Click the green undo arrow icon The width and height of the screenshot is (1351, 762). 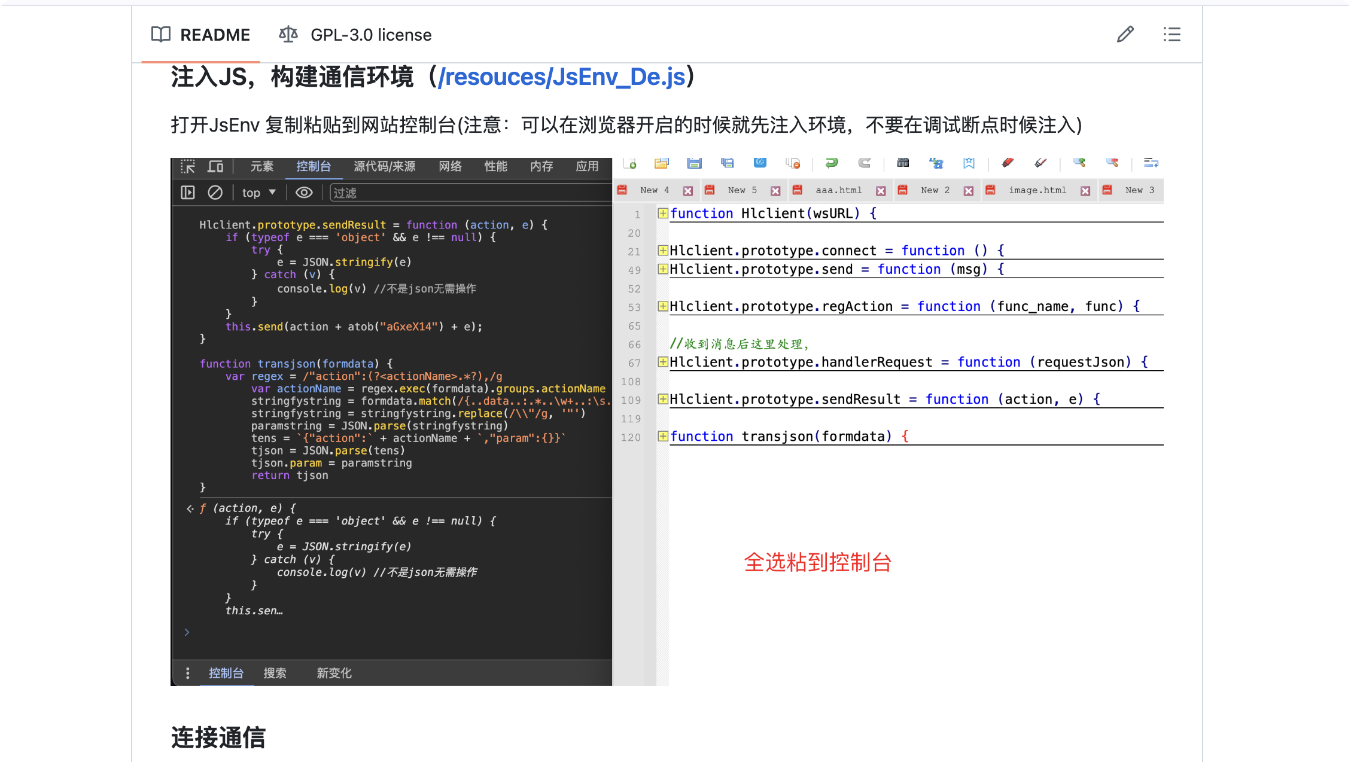(x=832, y=163)
